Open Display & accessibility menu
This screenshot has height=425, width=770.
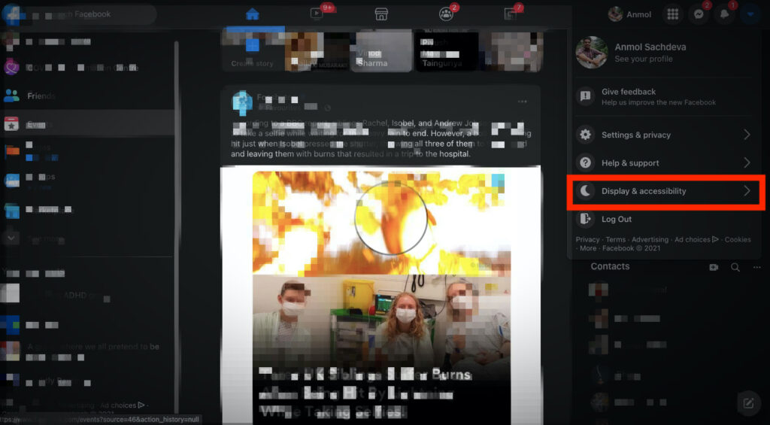click(x=665, y=191)
